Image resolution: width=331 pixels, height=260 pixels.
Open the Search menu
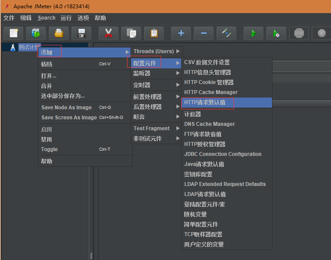coord(46,18)
